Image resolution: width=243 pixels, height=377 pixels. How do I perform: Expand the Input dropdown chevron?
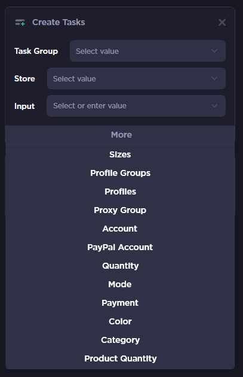[214, 106]
